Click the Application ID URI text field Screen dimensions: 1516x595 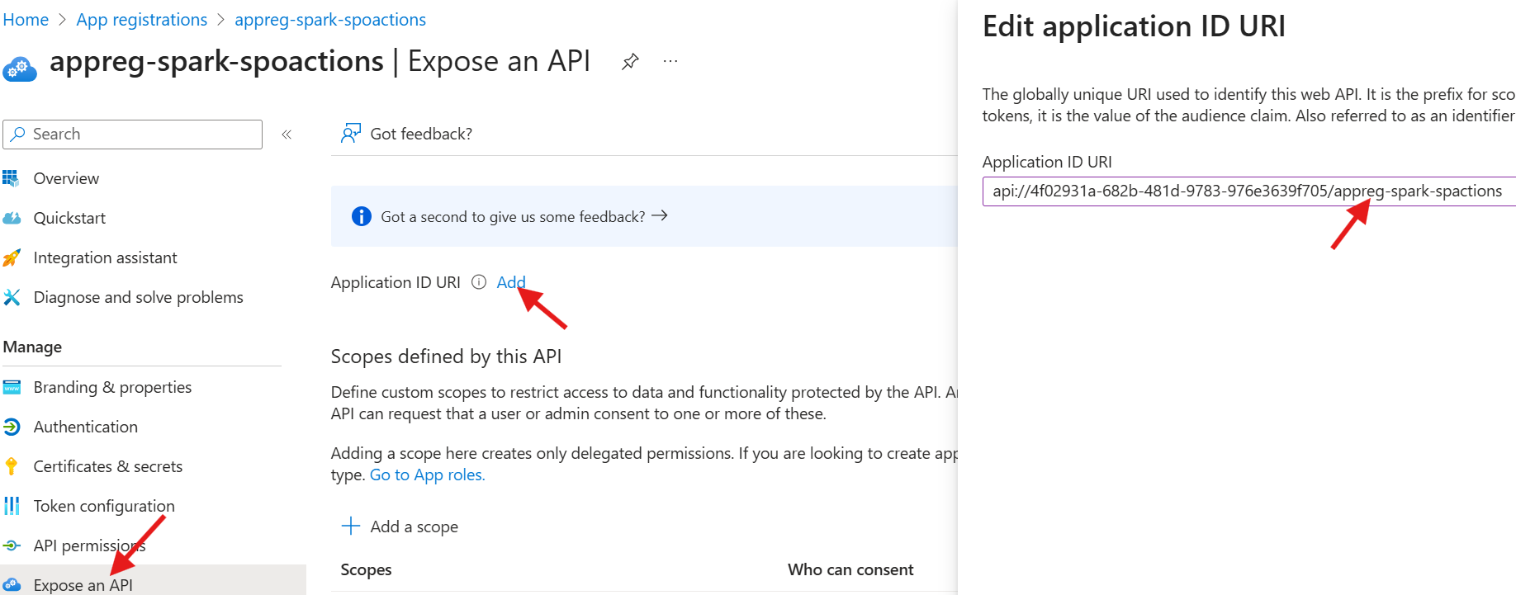coord(1247,191)
